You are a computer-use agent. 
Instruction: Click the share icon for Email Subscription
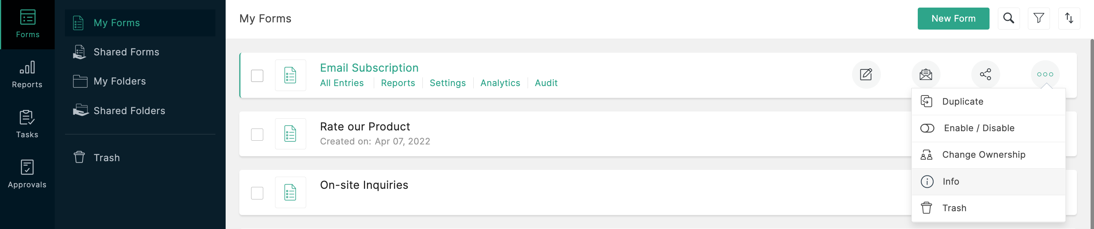click(x=985, y=75)
